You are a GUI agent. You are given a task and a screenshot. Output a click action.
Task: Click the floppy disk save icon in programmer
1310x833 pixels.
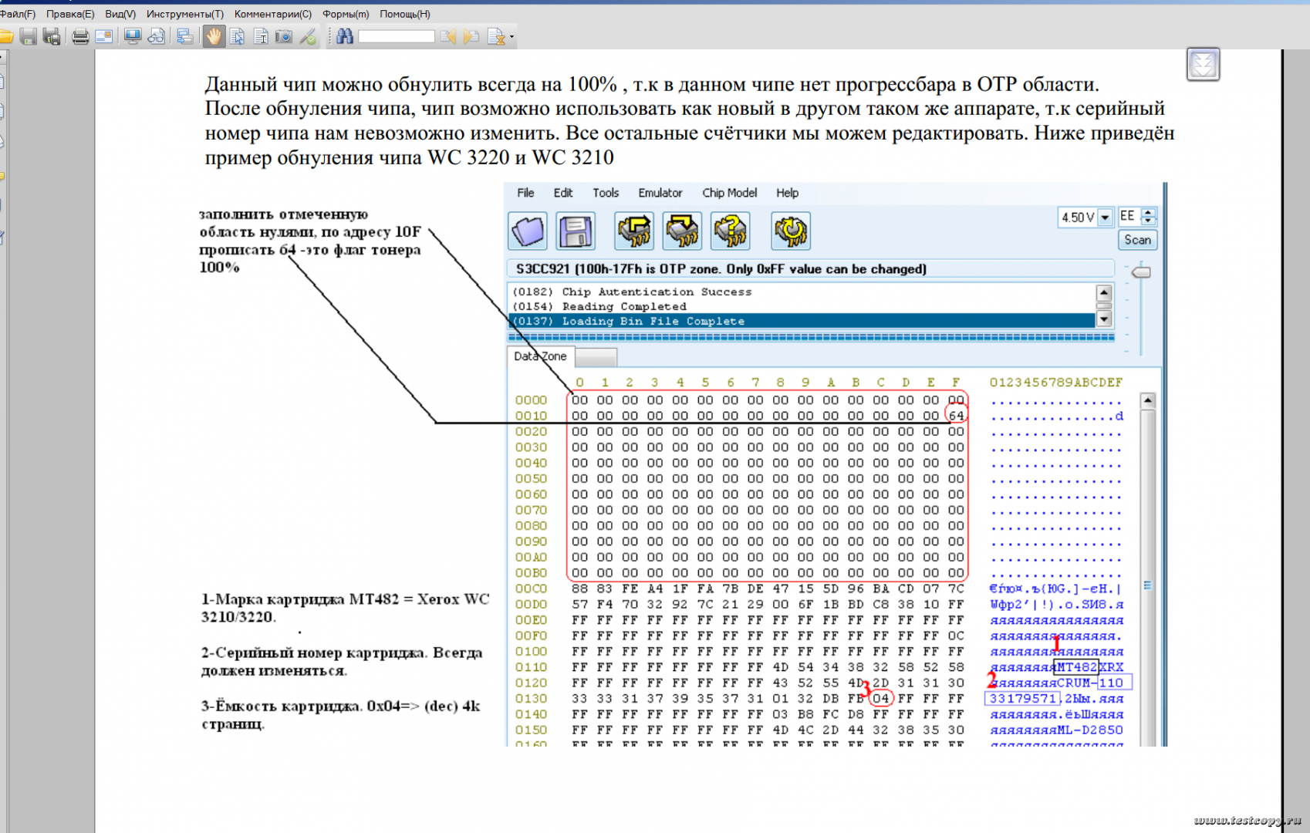(576, 231)
